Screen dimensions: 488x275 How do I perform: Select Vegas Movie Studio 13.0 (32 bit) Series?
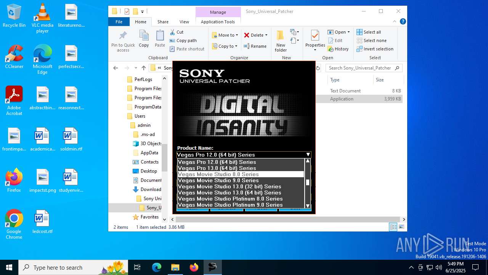[241, 186]
